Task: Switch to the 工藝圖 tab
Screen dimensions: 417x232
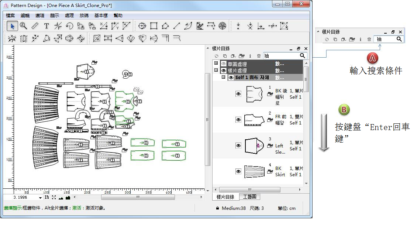Action: point(249,197)
